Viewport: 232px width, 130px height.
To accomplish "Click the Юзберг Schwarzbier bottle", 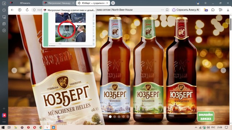I will (181, 69).
